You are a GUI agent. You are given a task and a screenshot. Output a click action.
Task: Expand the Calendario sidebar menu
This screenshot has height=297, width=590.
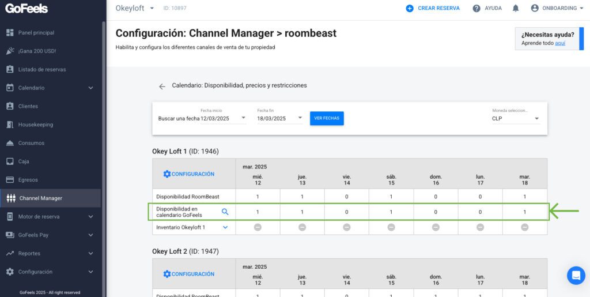point(90,88)
